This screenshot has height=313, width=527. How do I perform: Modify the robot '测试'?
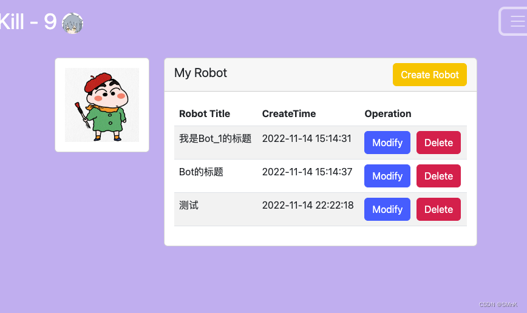click(x=387, y=209)
